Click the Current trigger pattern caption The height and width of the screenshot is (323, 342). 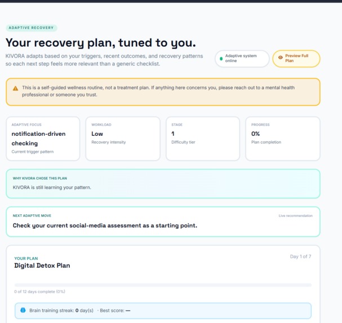pyautogui.click(x=33, y=152)
